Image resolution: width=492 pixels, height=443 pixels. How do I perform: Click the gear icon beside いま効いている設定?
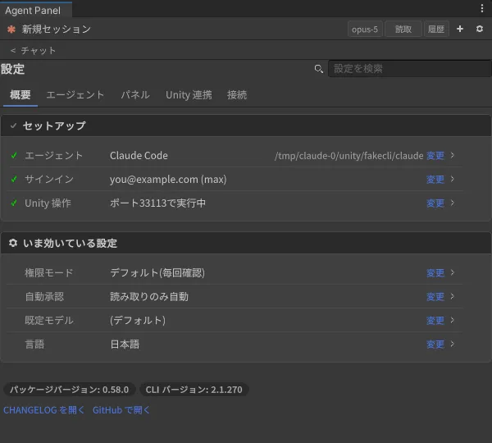coord(13,243)
